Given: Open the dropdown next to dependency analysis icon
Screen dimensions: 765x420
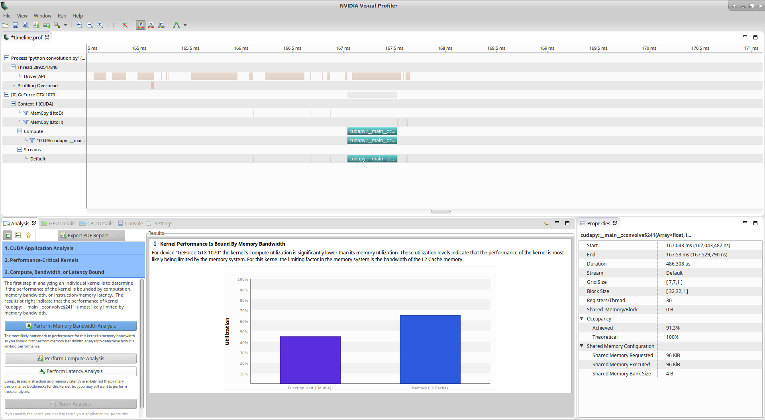Looking at the screenshot, I should [x=185, y=25].
